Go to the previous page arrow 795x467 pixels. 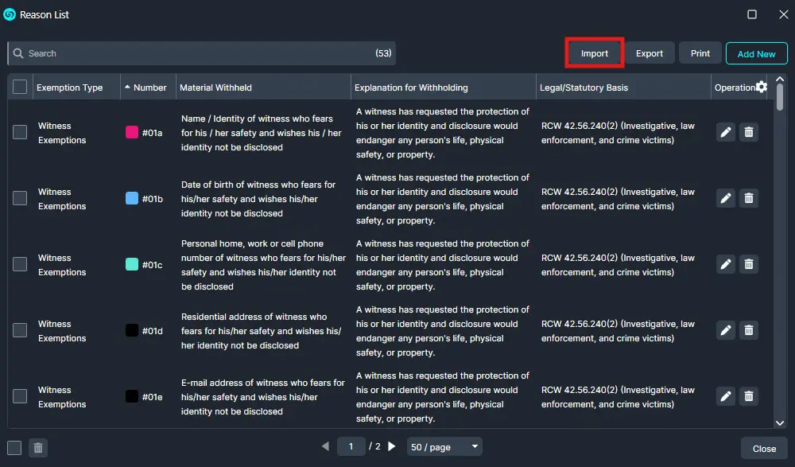tap(325, 446)
